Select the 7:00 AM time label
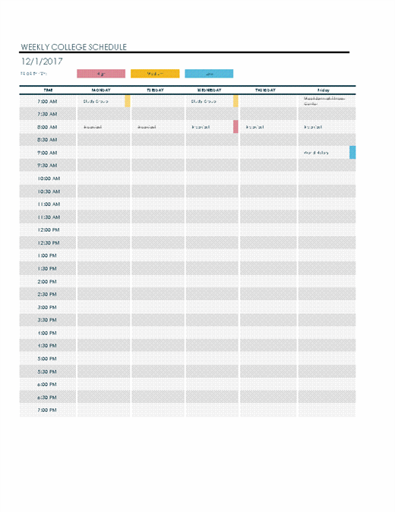 click(x=47, y=101)
